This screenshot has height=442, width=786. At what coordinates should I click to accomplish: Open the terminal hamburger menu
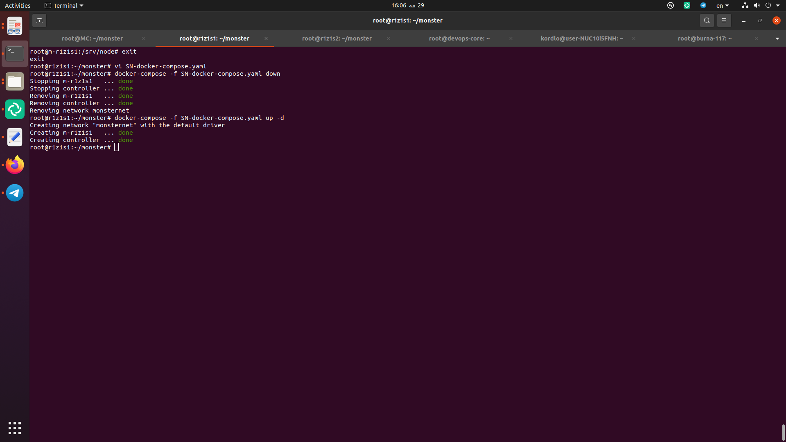724,20
